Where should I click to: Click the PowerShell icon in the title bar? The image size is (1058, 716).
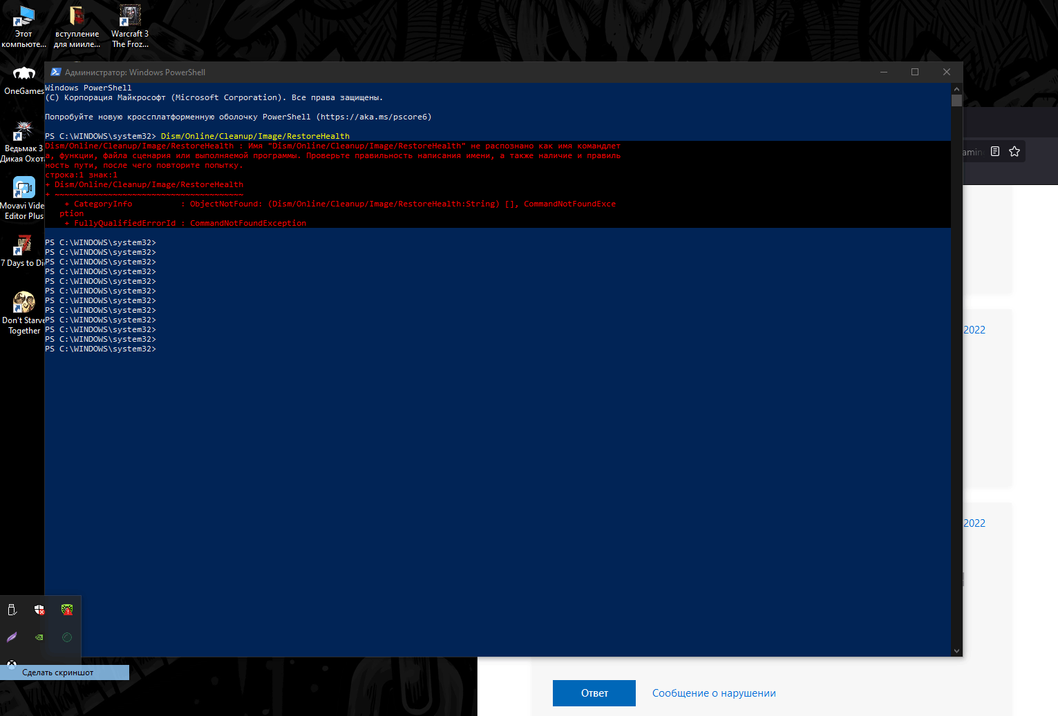[x=56, y=72]
